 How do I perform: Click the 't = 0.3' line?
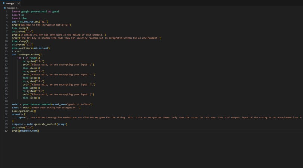click(17, 51)
